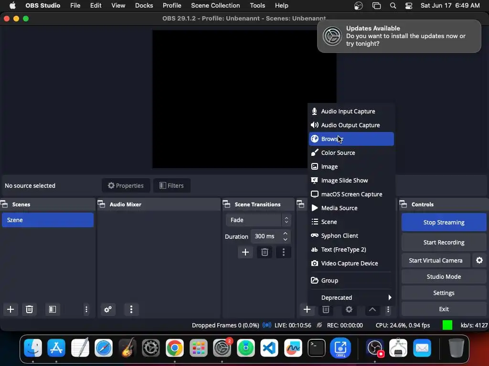This screenshot has height=366, width=489.
Task: Choose Browser source from list
Action: (351, 139)
